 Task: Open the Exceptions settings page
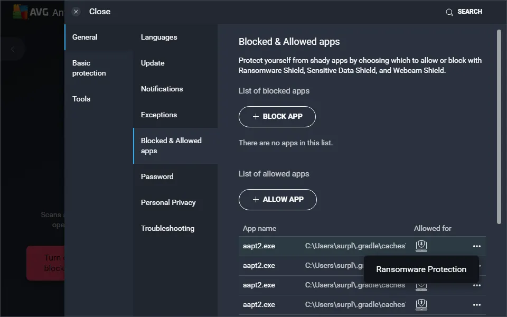click(159, 115)
